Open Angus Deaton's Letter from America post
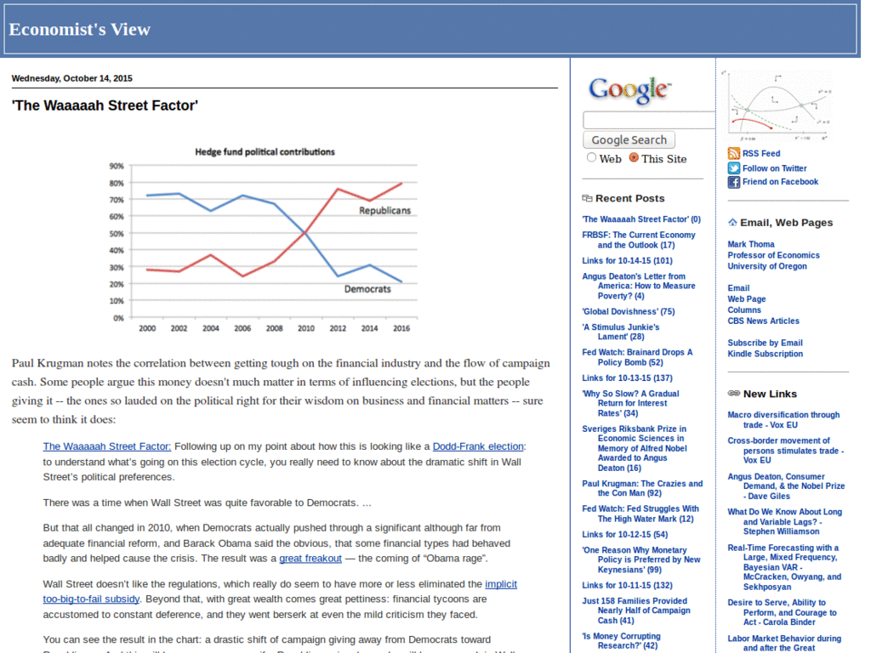This screenshot has height=653, width=871. [639, 286]
